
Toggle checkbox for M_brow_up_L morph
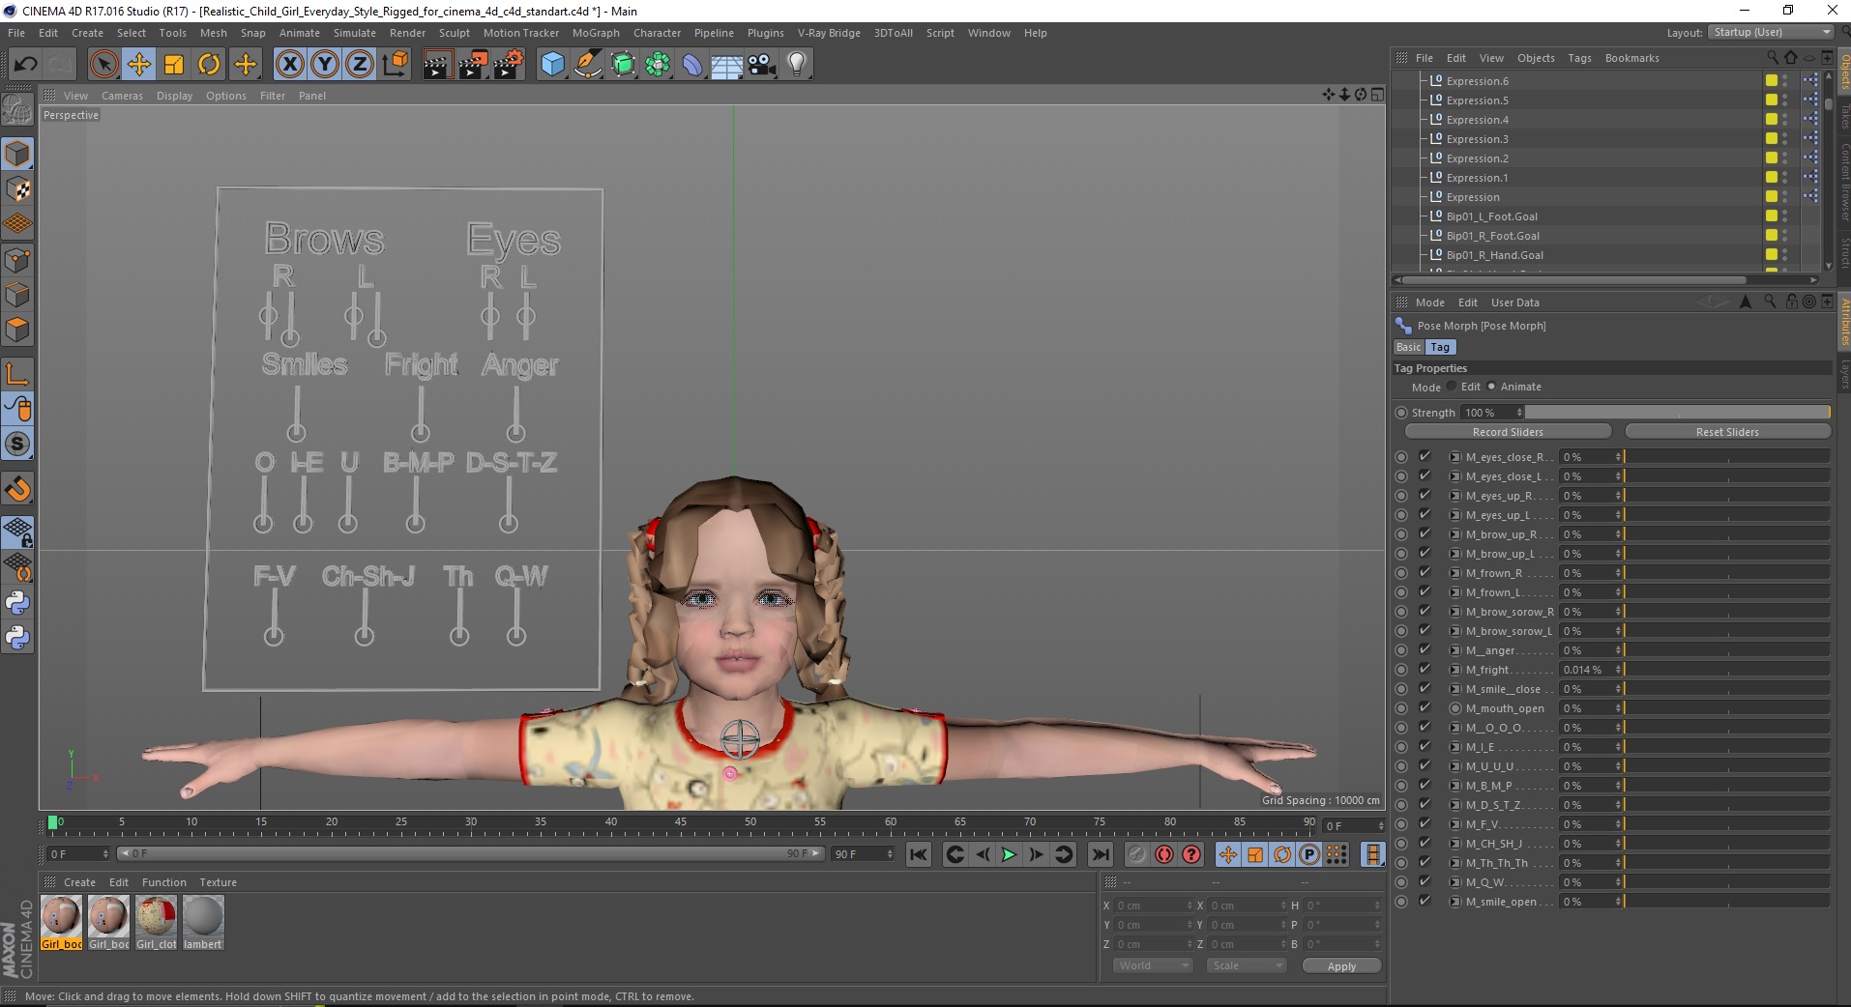(x=1425, y=553)
